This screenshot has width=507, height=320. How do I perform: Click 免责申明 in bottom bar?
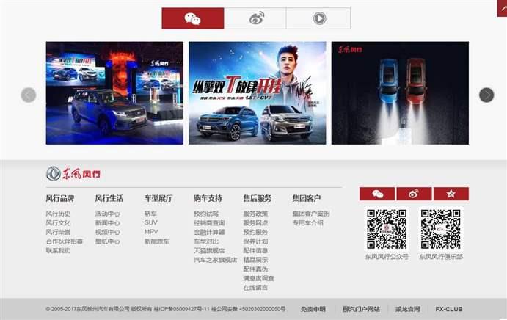[313, 309]
